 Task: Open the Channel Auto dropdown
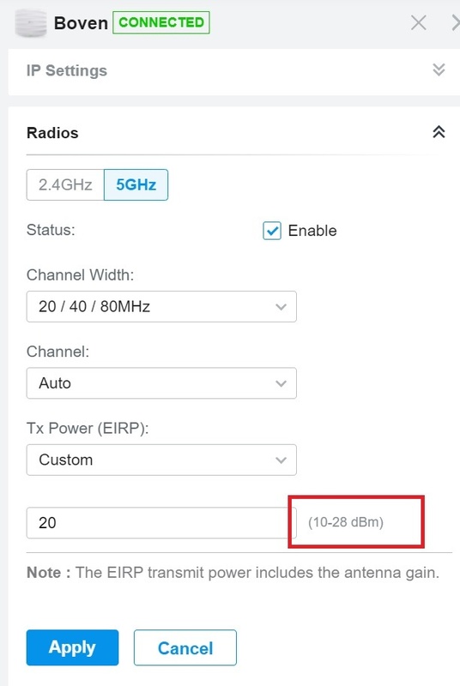(161, 383)
